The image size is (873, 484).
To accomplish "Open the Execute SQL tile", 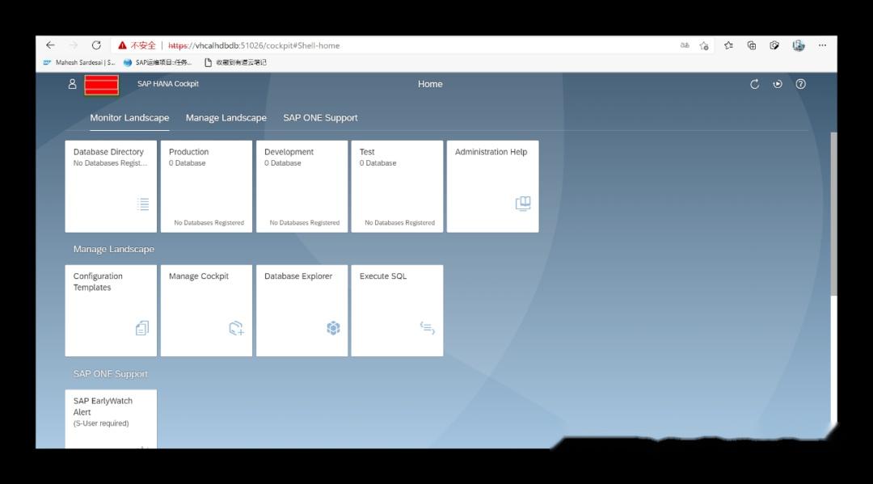I will point(397,310).
